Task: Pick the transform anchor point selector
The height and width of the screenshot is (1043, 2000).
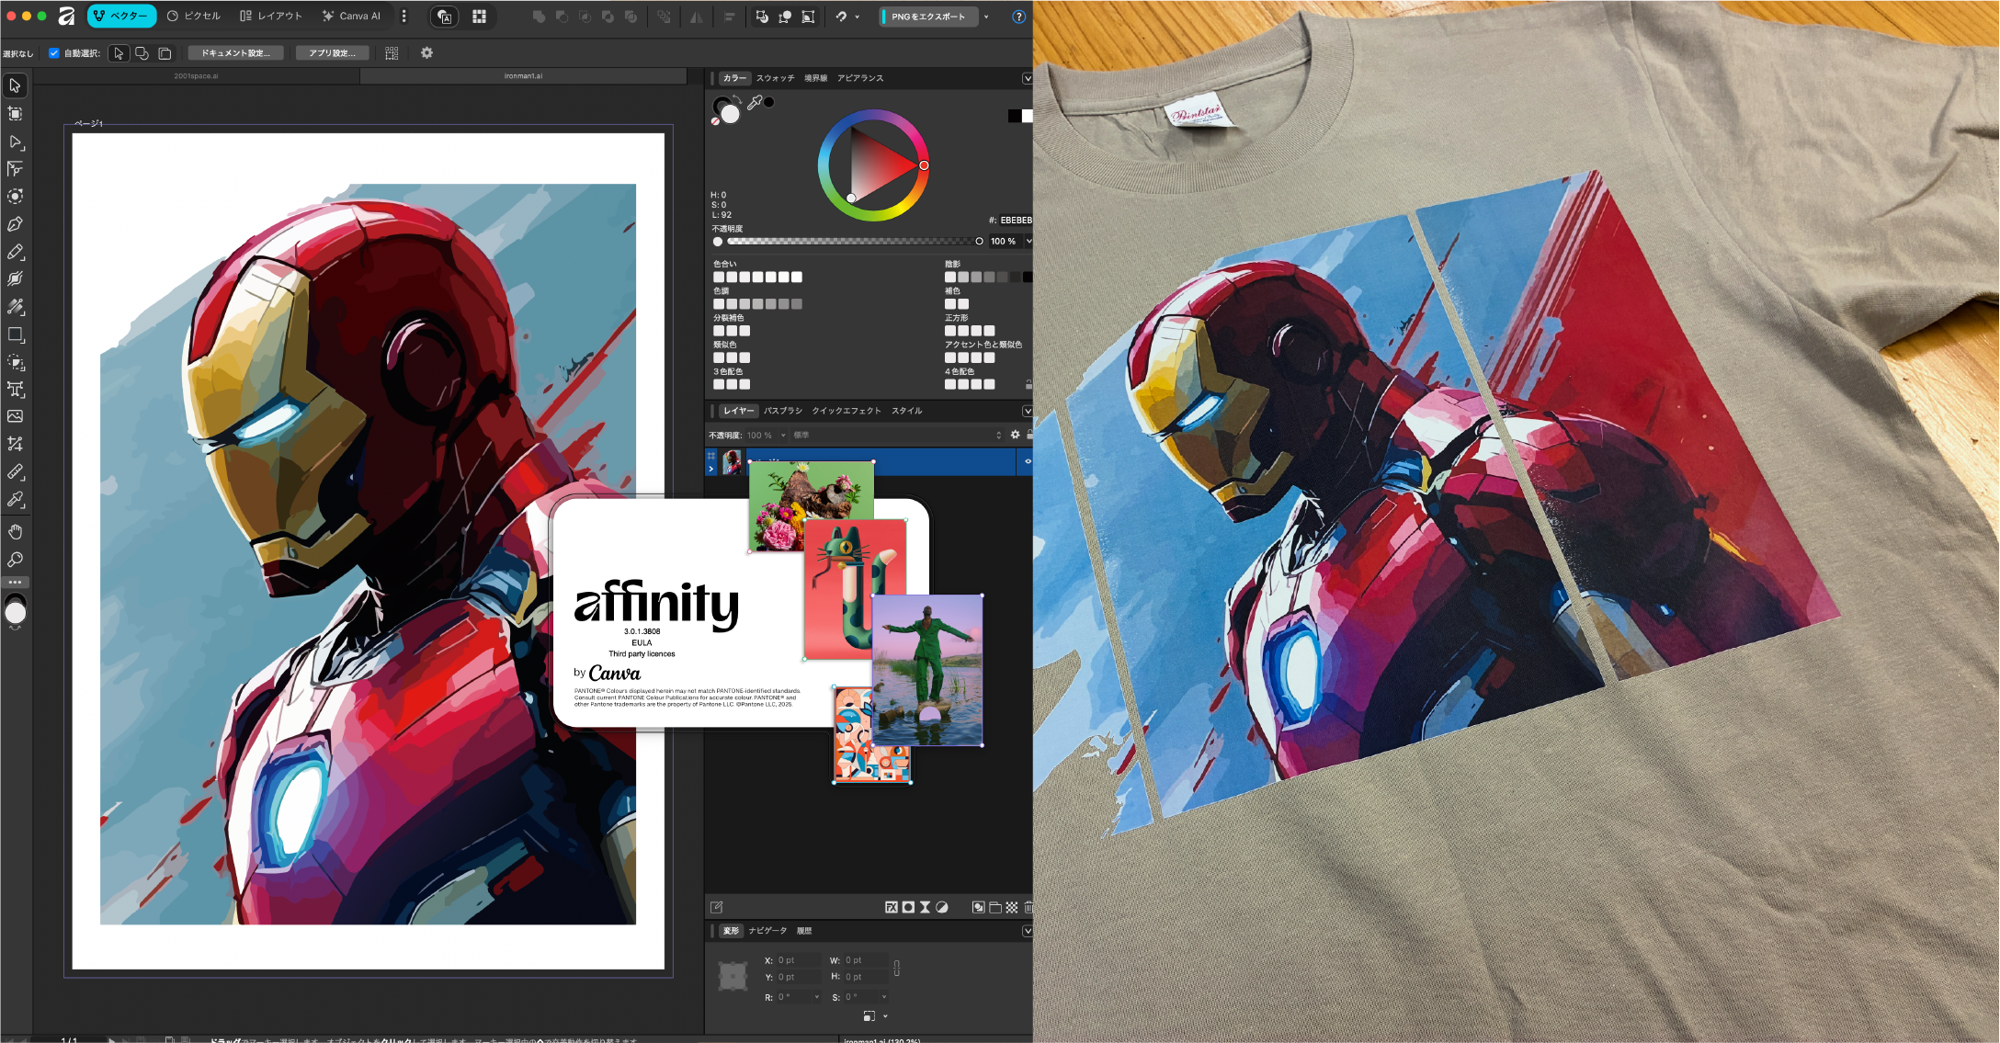Action: pos(733,976)
